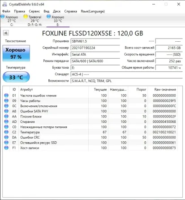Select the Температура attribute row in table
This screenshot has height=200, width=185.
(90, 132)
